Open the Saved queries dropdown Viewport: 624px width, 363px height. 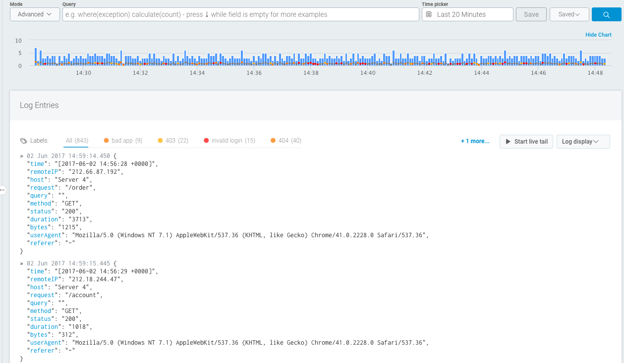click(x=569, y=14)
